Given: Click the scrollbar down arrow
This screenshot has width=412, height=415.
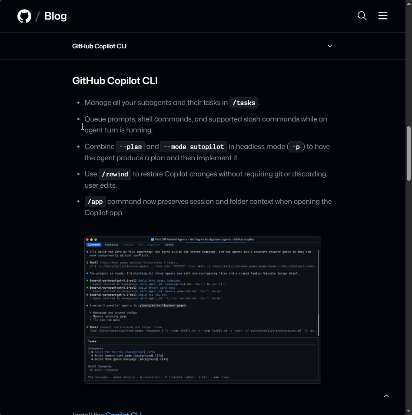Looking at the screenshot, I should (409, 412).
